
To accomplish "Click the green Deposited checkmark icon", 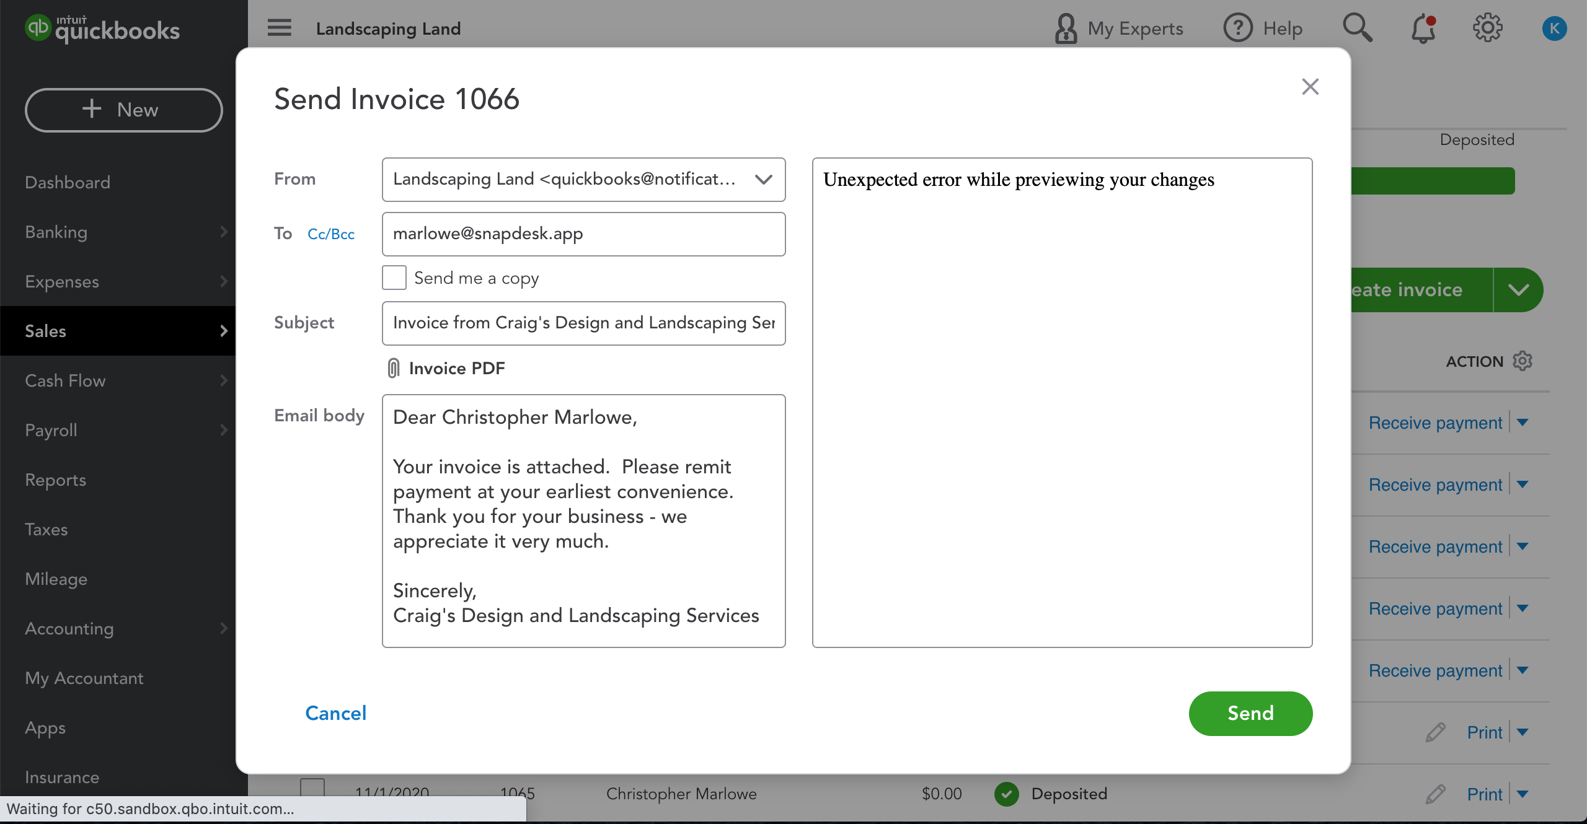I will (1007, 794).
